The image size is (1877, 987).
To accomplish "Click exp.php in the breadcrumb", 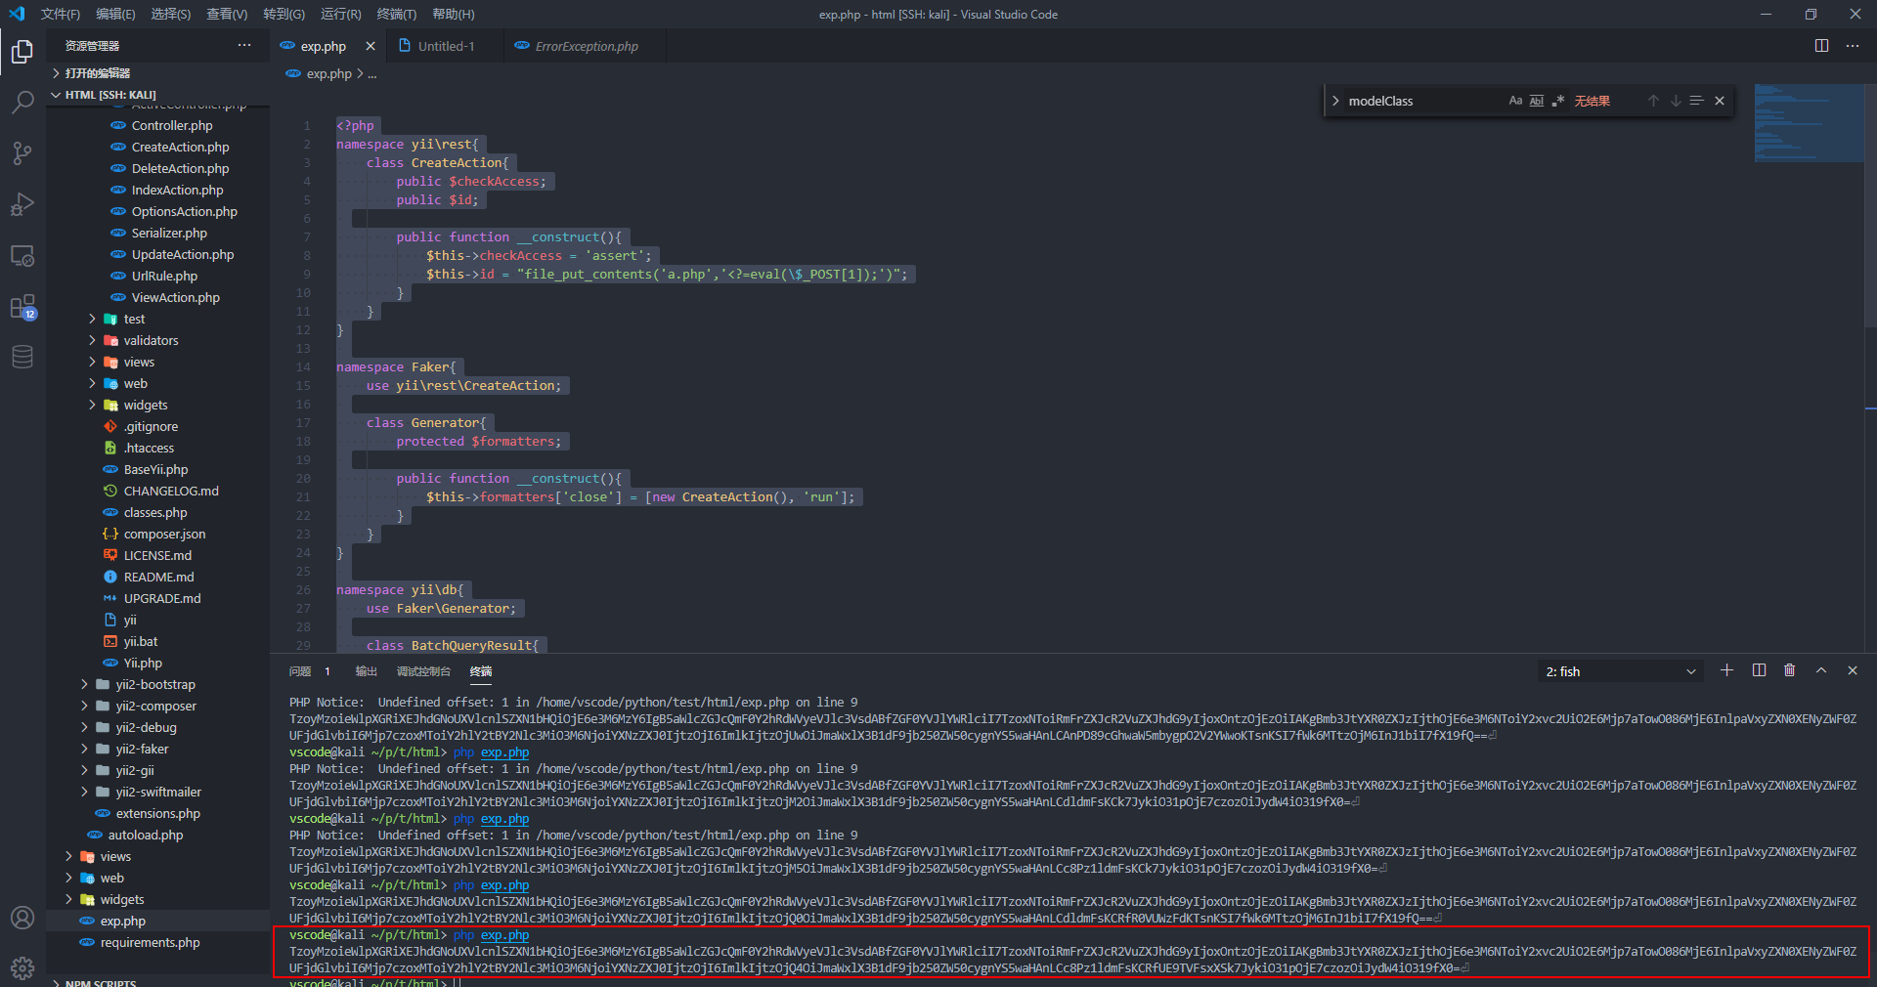I will coord(328,73).
